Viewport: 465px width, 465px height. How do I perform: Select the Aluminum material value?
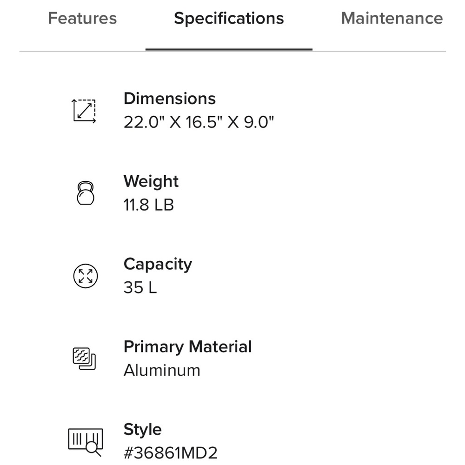click(x=162, y=371)
